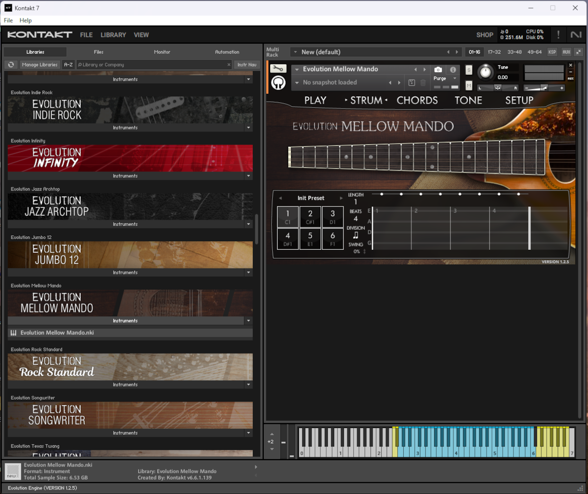Click the Manage Libraries button

[40, 65]
